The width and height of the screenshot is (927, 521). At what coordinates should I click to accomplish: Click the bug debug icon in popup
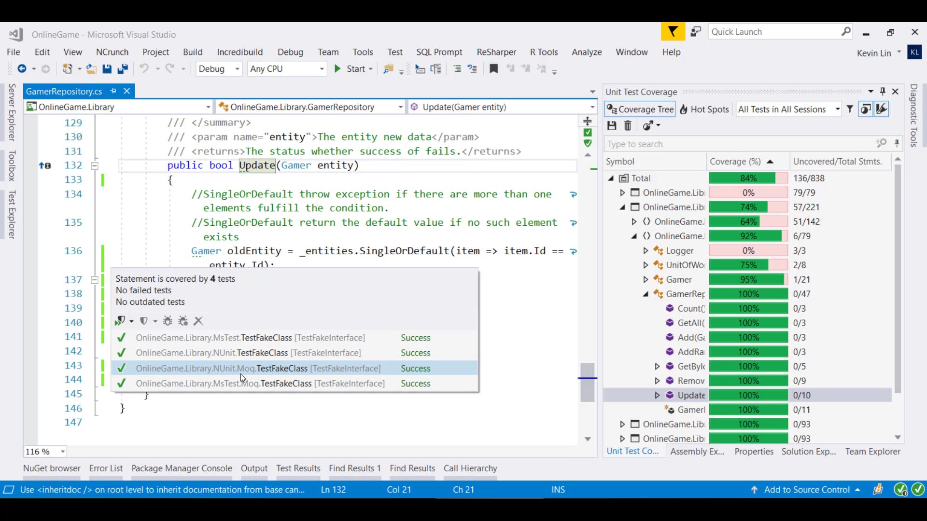168,321
